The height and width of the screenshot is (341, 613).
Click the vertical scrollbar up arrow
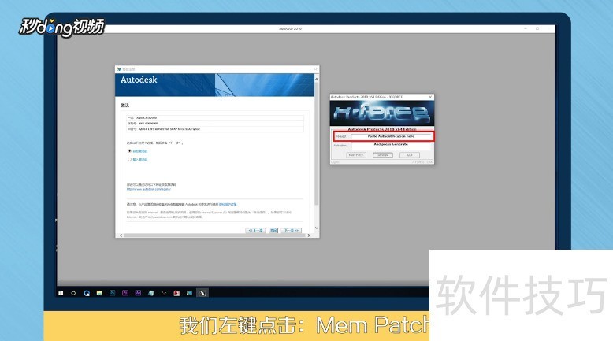(x=317, y=79)
